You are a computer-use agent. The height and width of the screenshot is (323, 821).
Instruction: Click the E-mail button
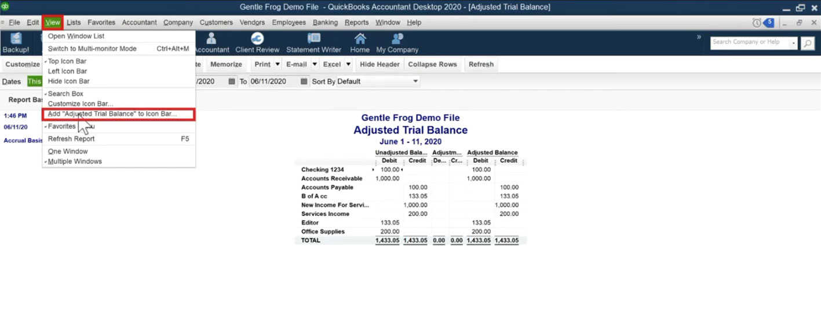click(296, 64)
